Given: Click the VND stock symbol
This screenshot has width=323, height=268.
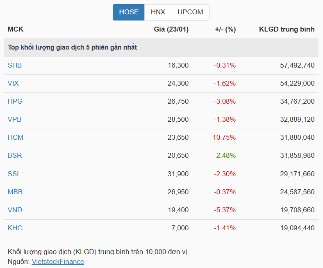Looking at the screenshot, I should pyautogui.click(x=15, y=210).
